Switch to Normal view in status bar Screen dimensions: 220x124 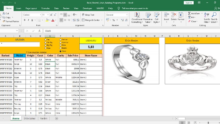click(182, 123)
